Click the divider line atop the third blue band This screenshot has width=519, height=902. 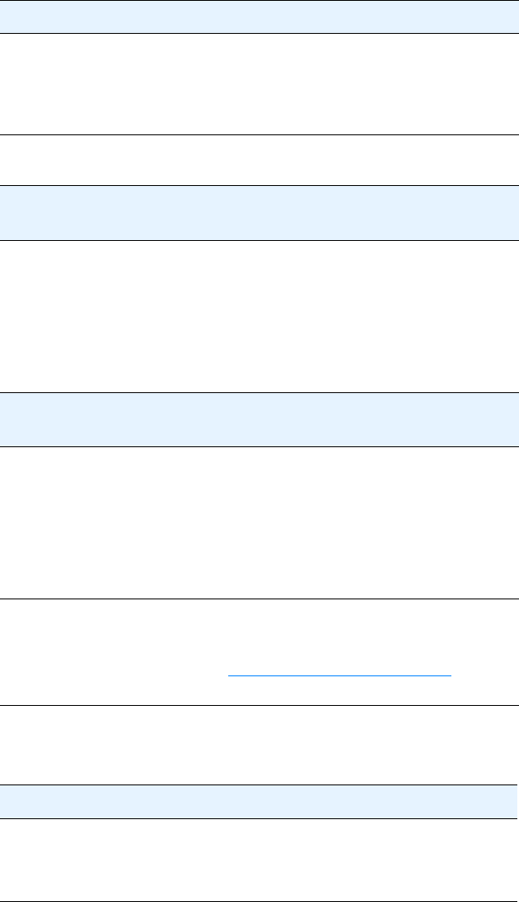pos(259,392)
